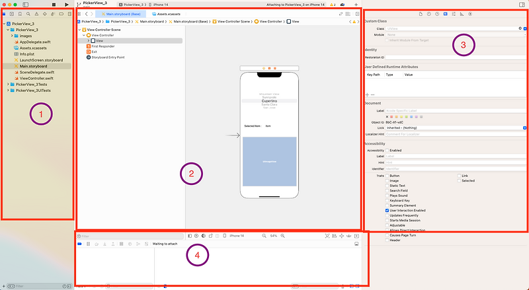Check the Link trait
The height and width of the screenshot is (290, 529).
pyautogui.click(x=459, y=176)
